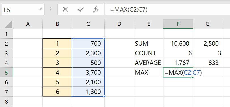Click the AVERAGE label cell
The height and width of the screenshot is (107, 230).
click(149, 63)
